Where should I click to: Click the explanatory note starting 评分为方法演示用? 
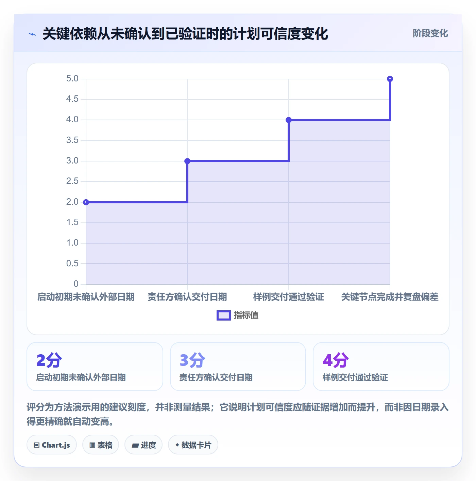click(238, 414)
